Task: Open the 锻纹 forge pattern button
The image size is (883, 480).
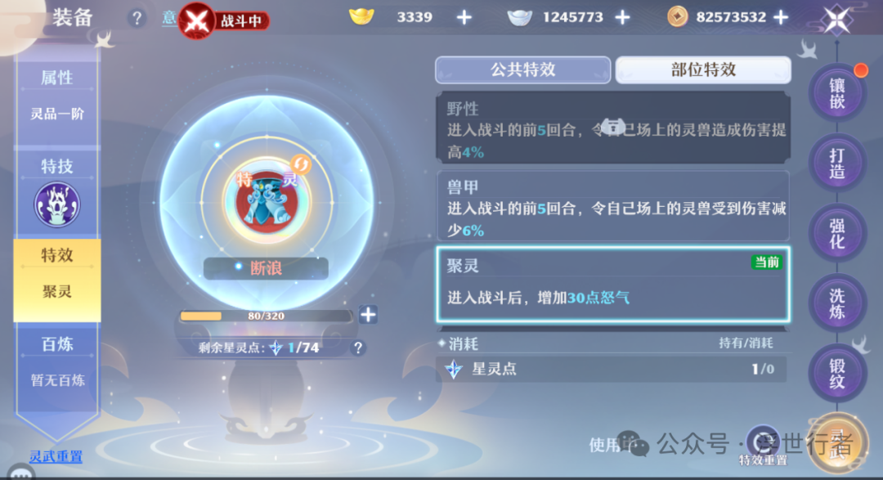Action: coord(837,373)
